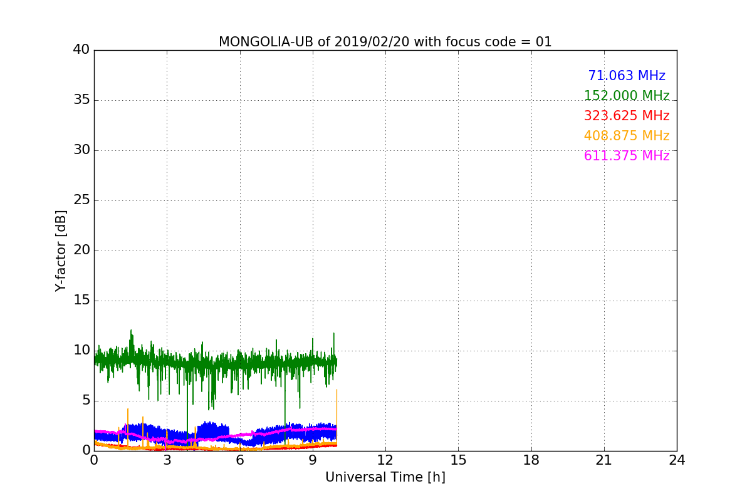Click the chart title MONGOLIA-UB of 2019/02/20

[x=385, y=42]
